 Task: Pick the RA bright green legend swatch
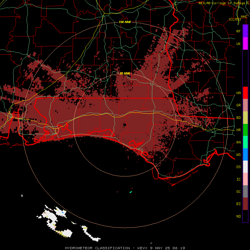click(245, 142)
